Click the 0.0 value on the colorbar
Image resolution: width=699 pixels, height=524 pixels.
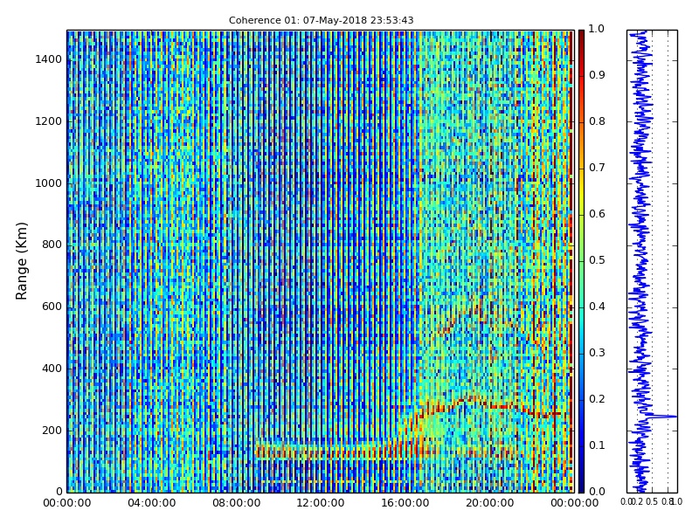tap(597, 492)
